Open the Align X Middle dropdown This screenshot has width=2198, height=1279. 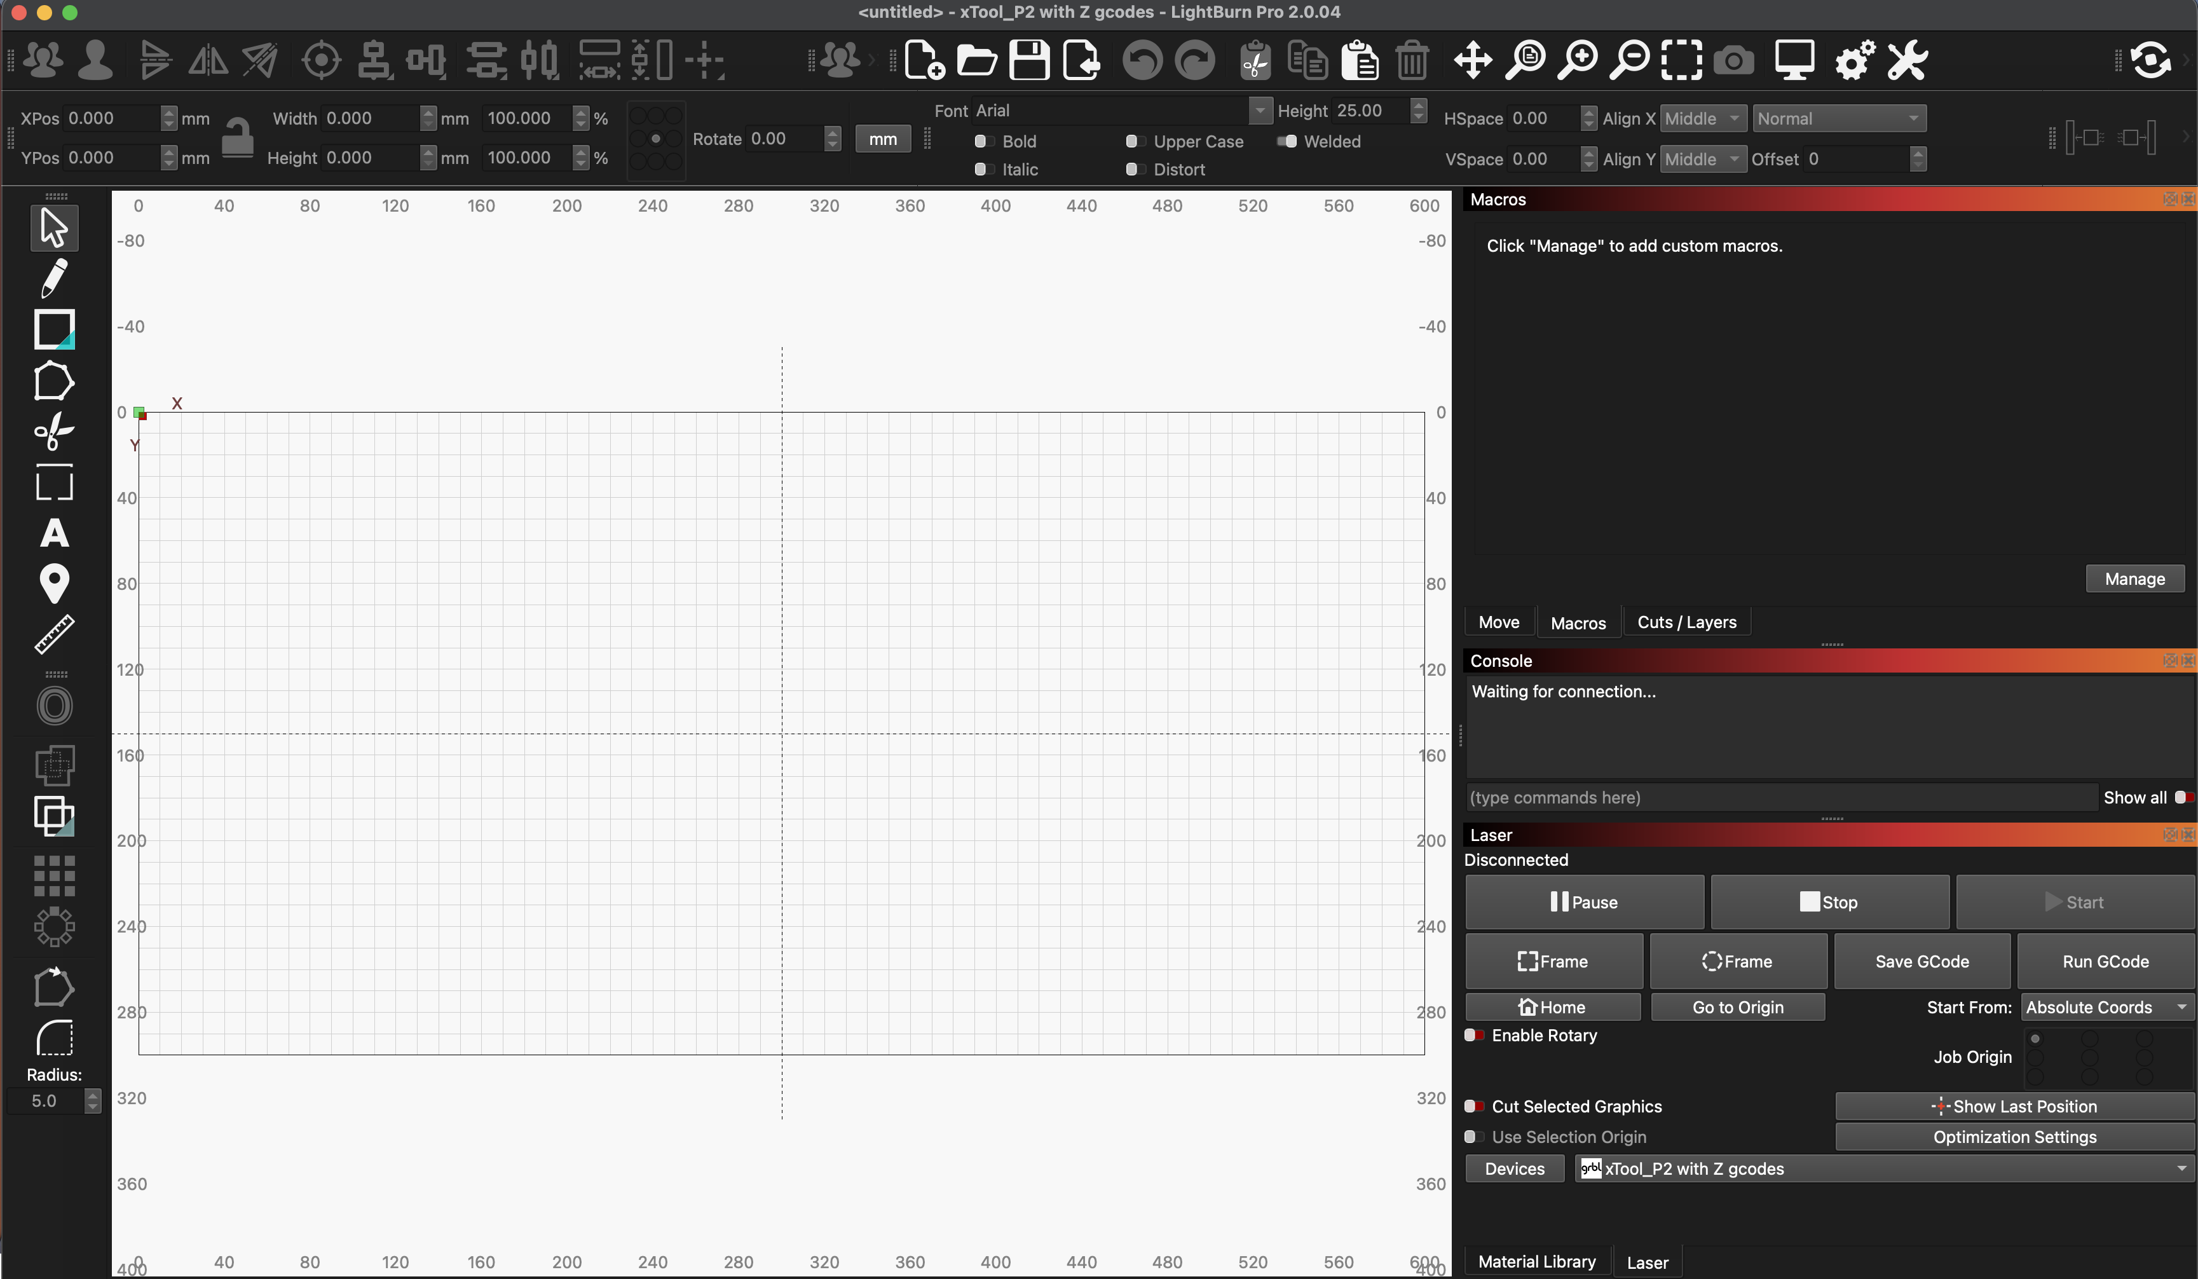pyautogui.click(x=1702, y=118)
